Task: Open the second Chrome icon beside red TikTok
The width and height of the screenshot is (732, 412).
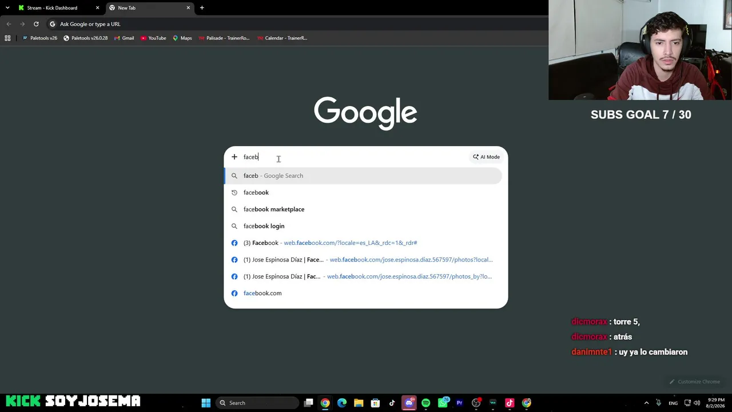Action: coord(526,403)
